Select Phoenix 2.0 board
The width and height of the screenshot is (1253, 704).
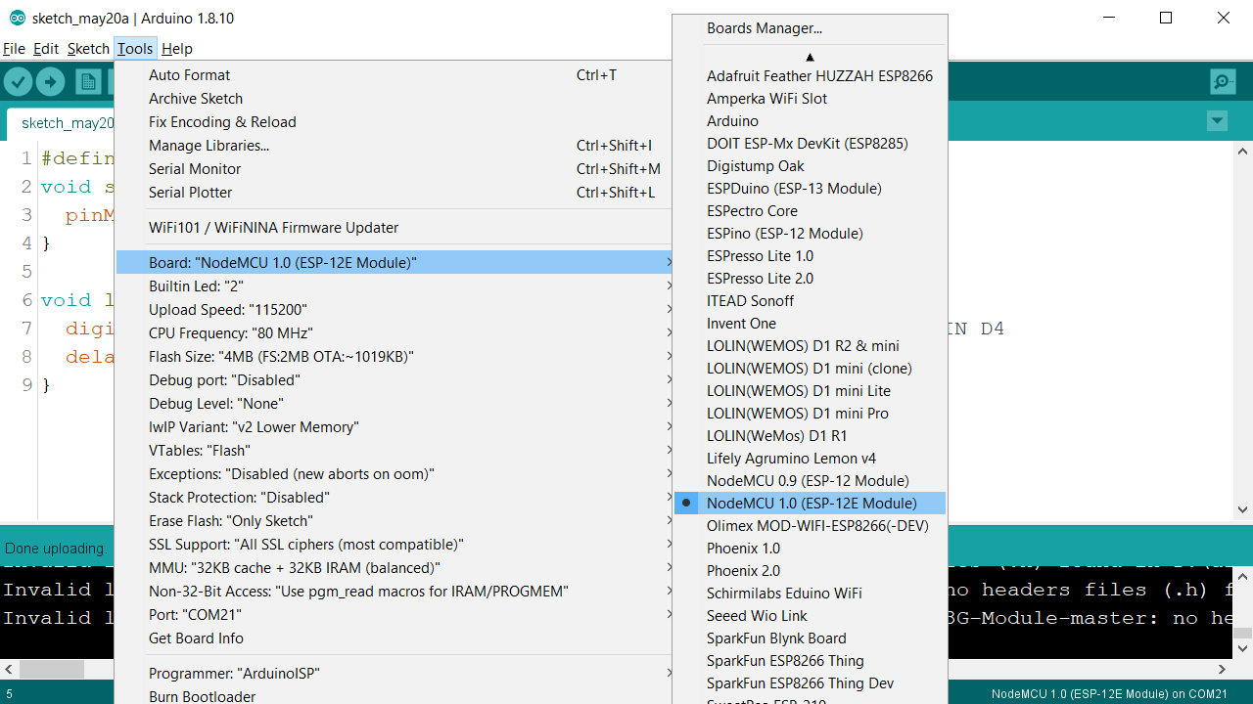[810, 571]
